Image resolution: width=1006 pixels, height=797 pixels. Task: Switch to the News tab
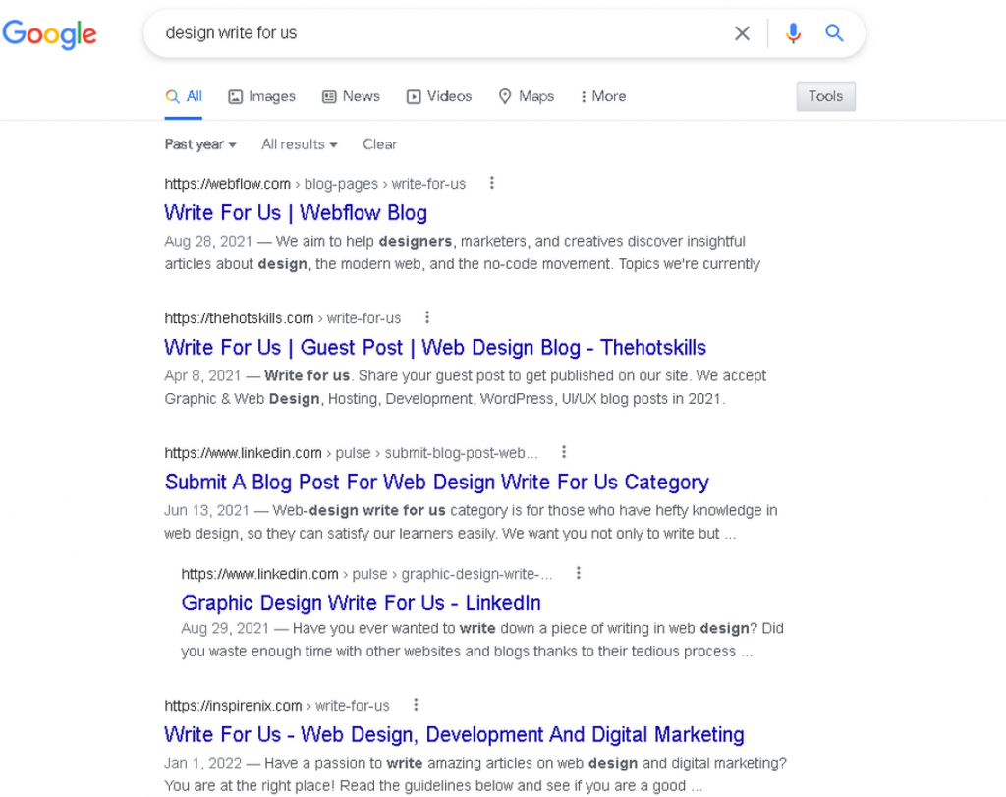tap(351, 96)
